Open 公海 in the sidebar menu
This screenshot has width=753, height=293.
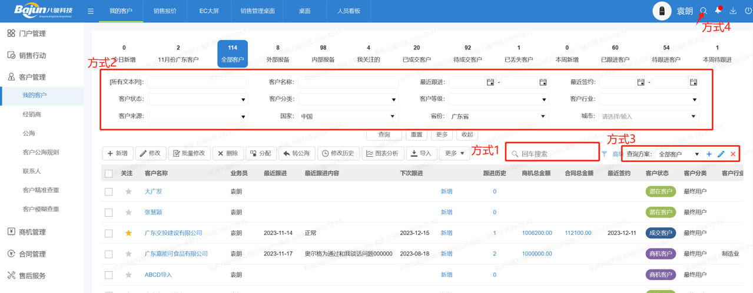point(29,133)
